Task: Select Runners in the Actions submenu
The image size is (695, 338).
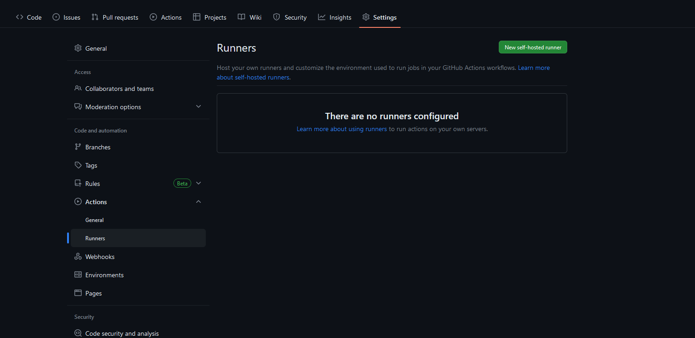Action: (x=95, y=238)
